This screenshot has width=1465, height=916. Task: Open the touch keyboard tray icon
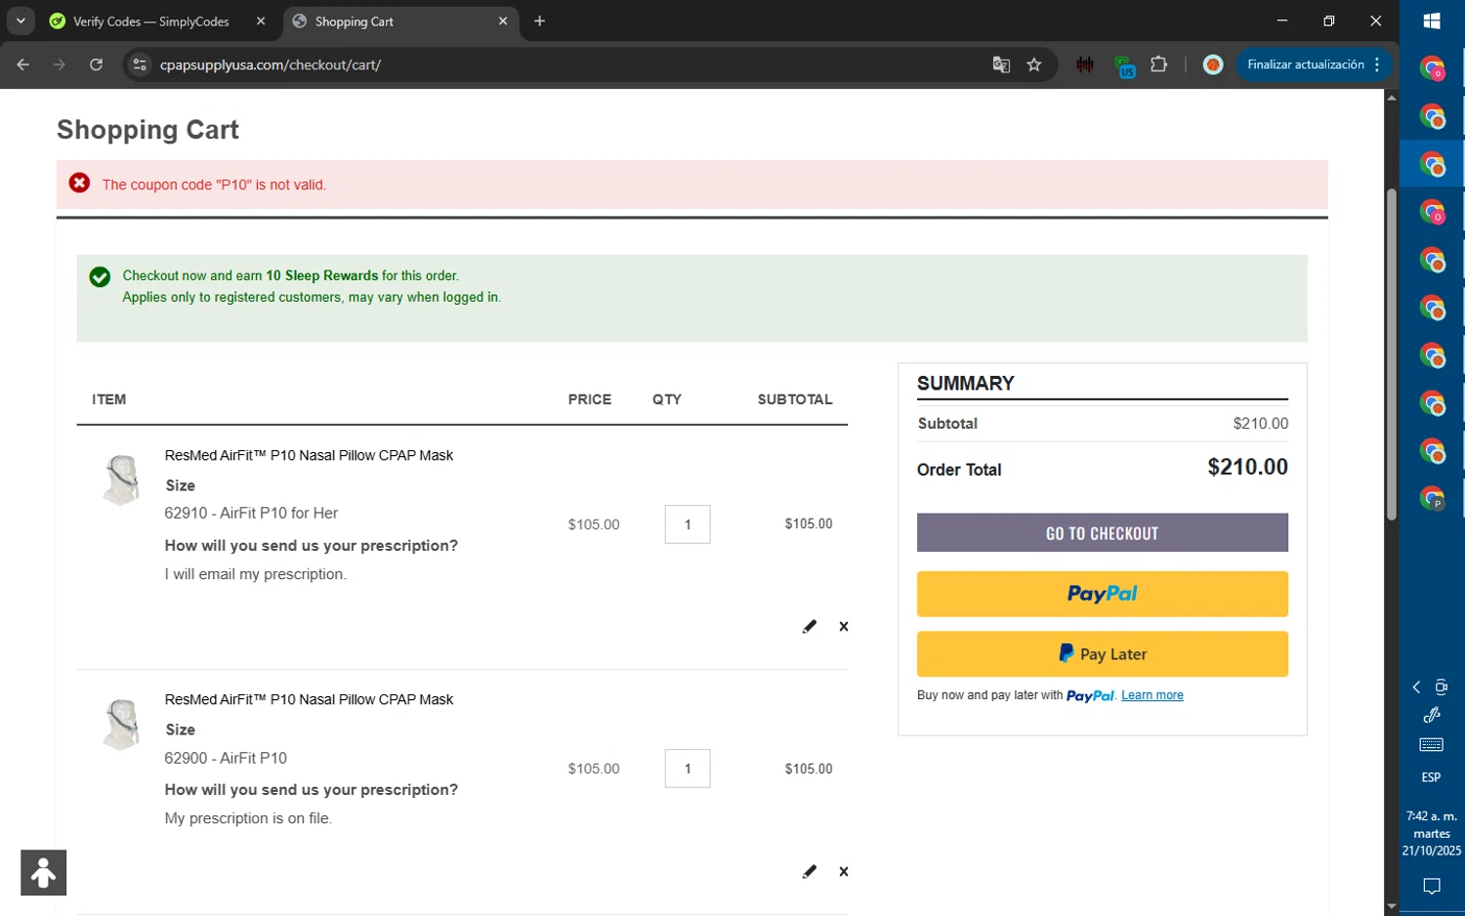[1431, 745]
